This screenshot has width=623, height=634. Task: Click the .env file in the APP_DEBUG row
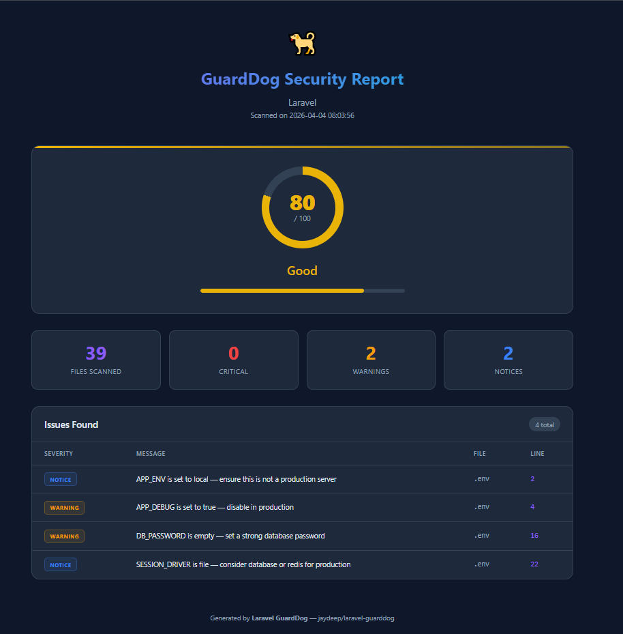point(481,508)
